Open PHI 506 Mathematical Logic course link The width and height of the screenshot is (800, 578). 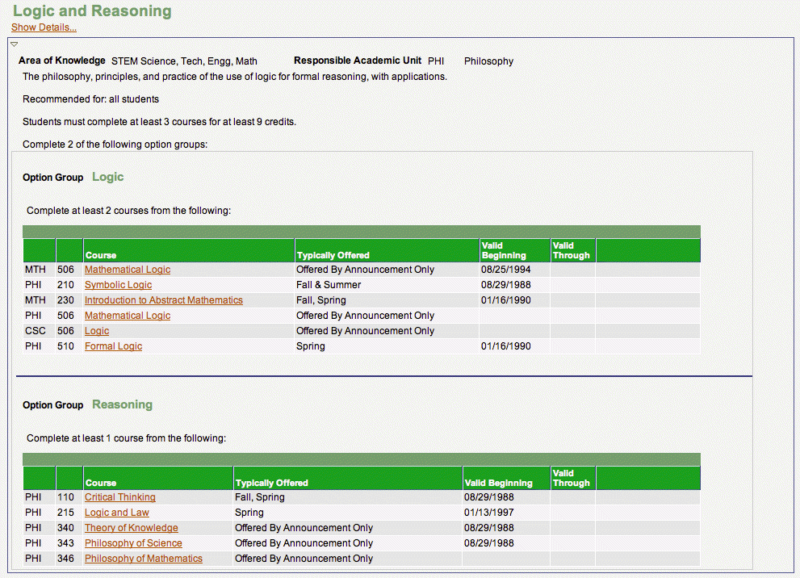128,316
